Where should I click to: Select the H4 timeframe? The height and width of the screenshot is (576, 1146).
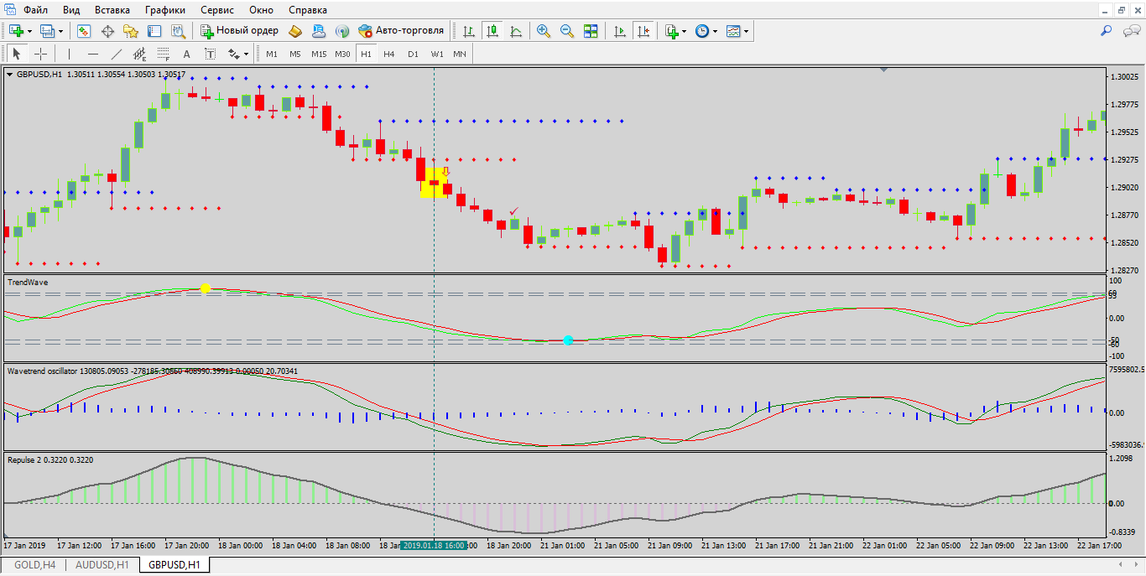click(x=389, y=54)
